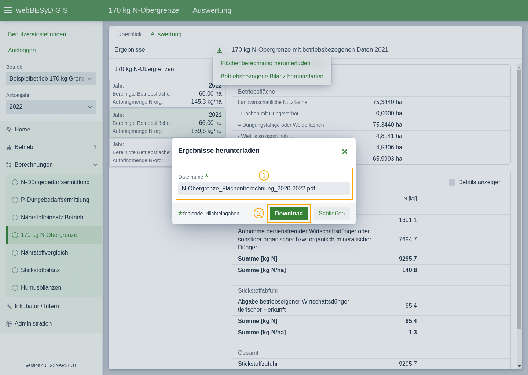The width and height of the screenshot is (528, 375).
Task: Close the Ergebnisse herunterladen dialog
Action: 345,152
